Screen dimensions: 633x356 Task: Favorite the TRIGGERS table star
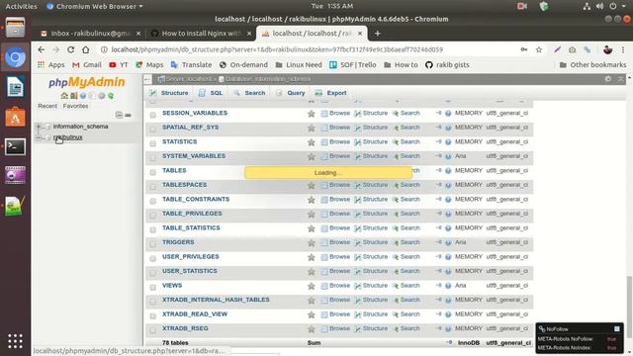312,242
